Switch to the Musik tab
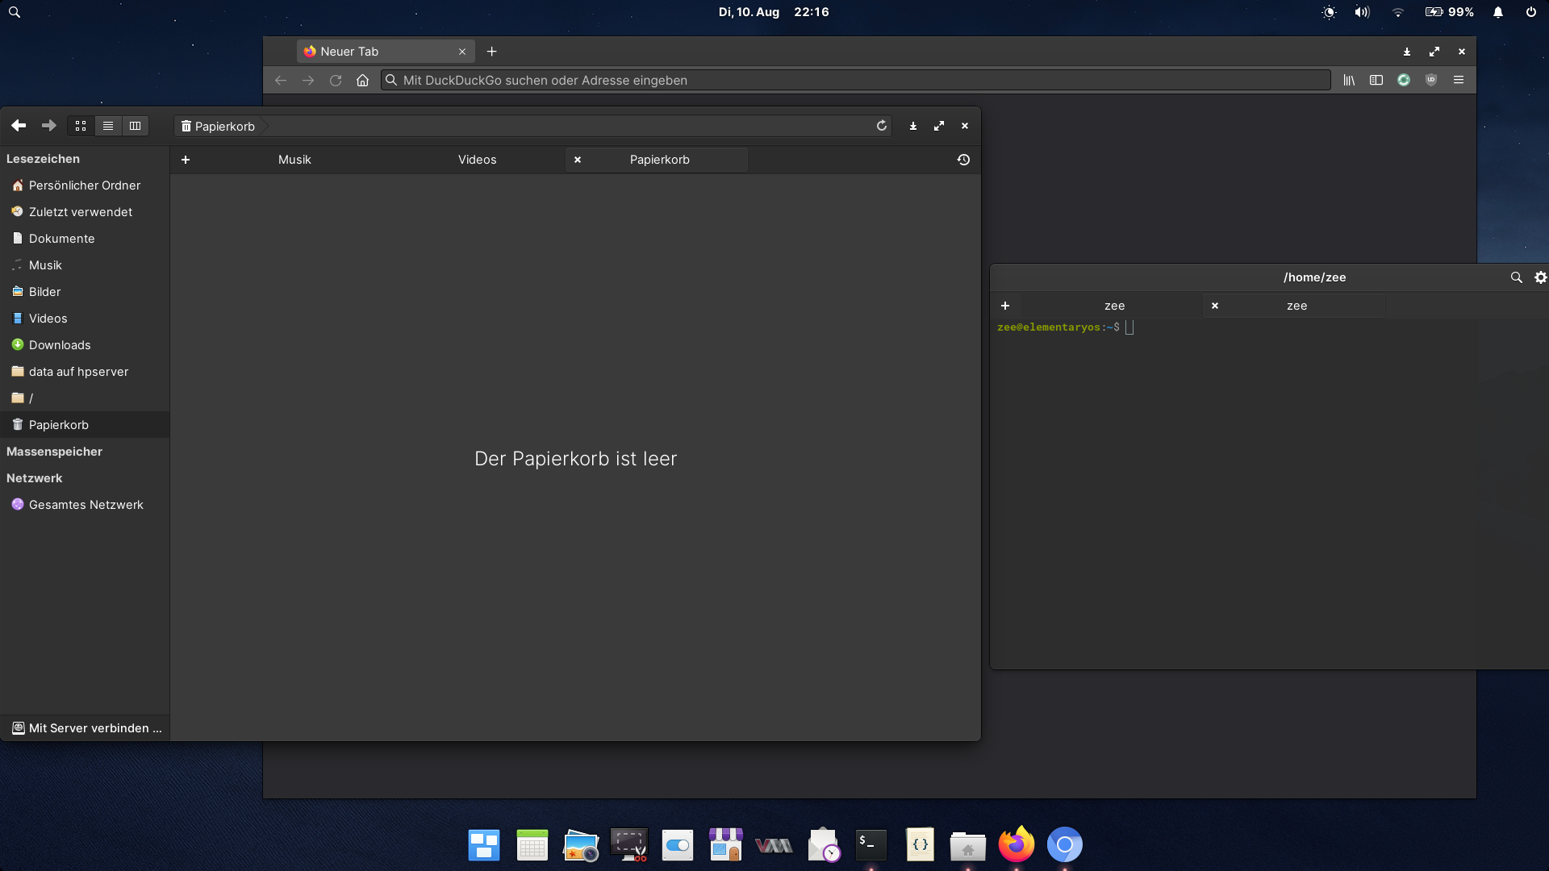Viewport: 1549px width, 871px height. (x=294, y=160)
